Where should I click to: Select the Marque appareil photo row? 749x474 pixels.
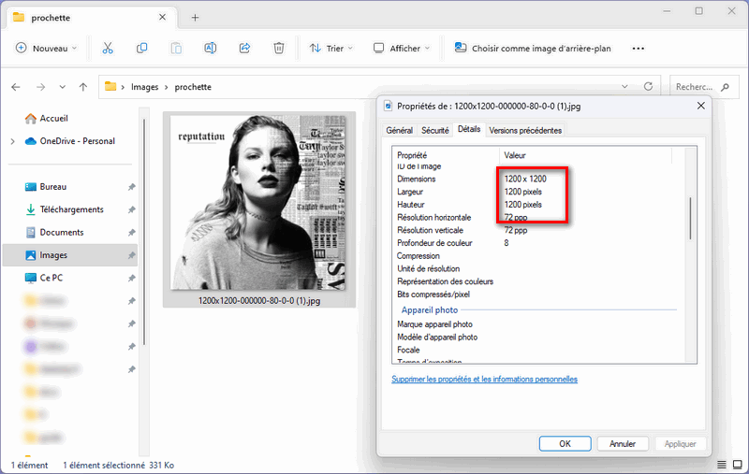tap(538, 324)
